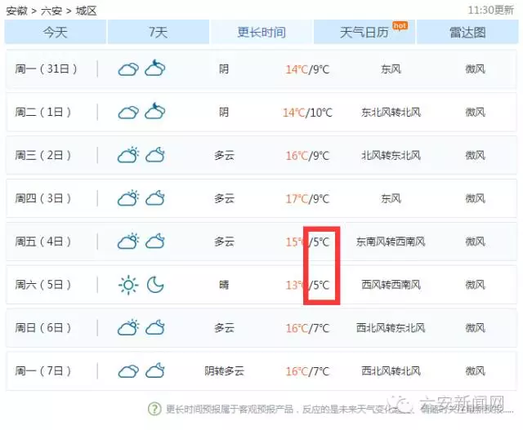This screenshot has height=430, width=523.
Task: Click Sunday (6日) partly cloudy day icon
Action: [x=128, y=328]
